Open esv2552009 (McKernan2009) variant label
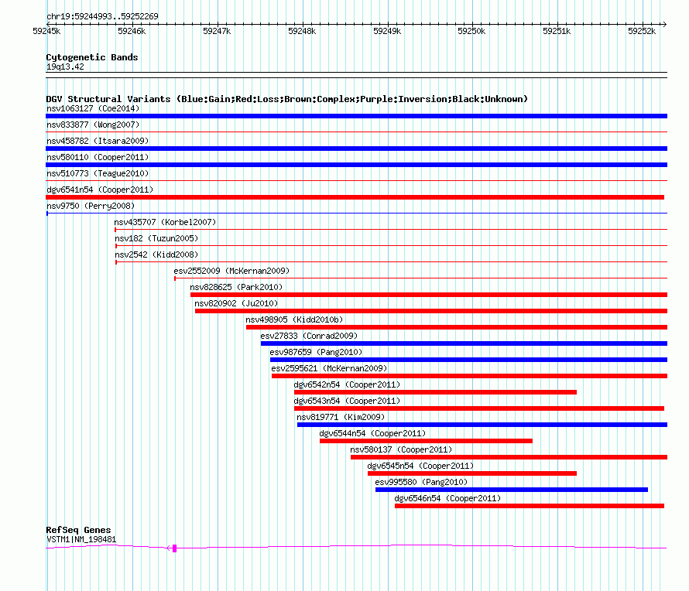 [x=231, y=271]
